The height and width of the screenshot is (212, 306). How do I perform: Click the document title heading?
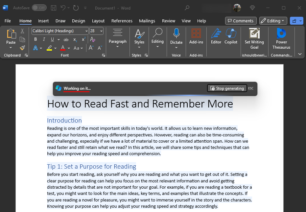[x=140, y=104]
